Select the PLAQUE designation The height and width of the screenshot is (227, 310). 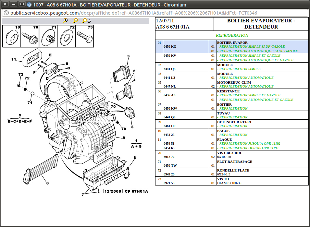pos(224,140)
